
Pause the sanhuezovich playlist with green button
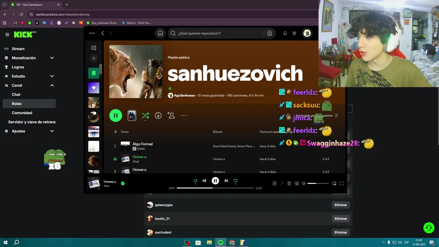pos(116,116)
